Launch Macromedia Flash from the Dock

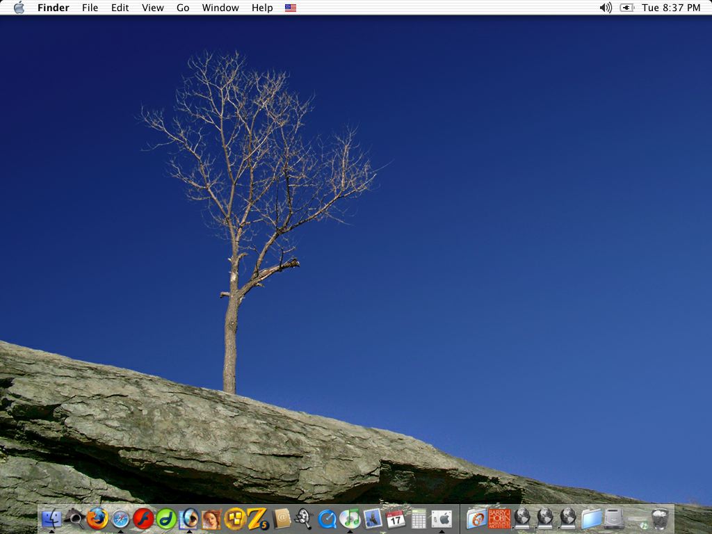point(143,519)
